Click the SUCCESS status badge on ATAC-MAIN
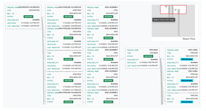 click(148, 56)
